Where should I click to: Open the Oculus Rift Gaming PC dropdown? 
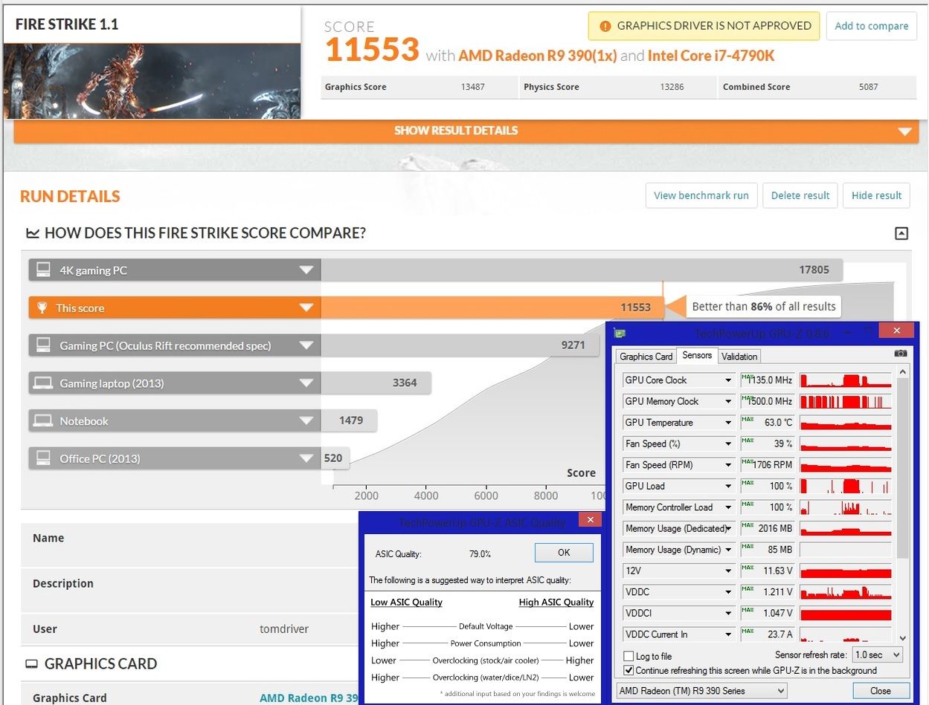tap(306, 345)
